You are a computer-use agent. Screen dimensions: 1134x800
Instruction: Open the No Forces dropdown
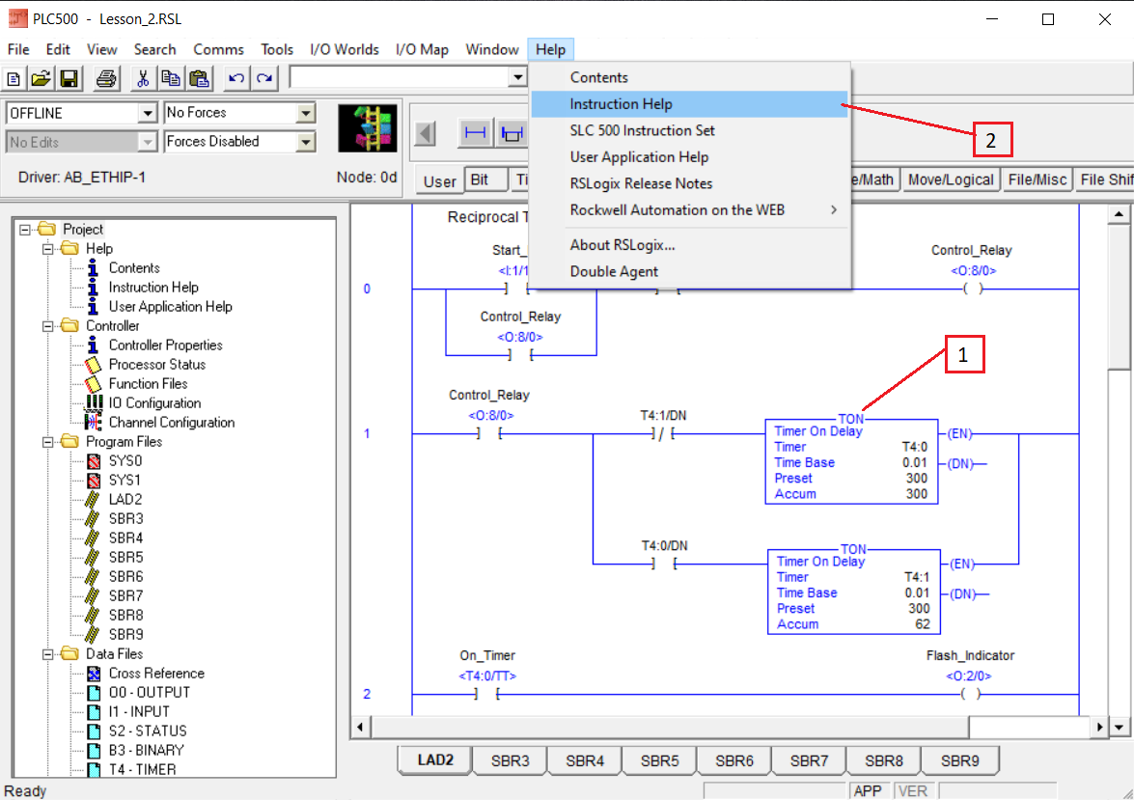click(x=306, y=113)
